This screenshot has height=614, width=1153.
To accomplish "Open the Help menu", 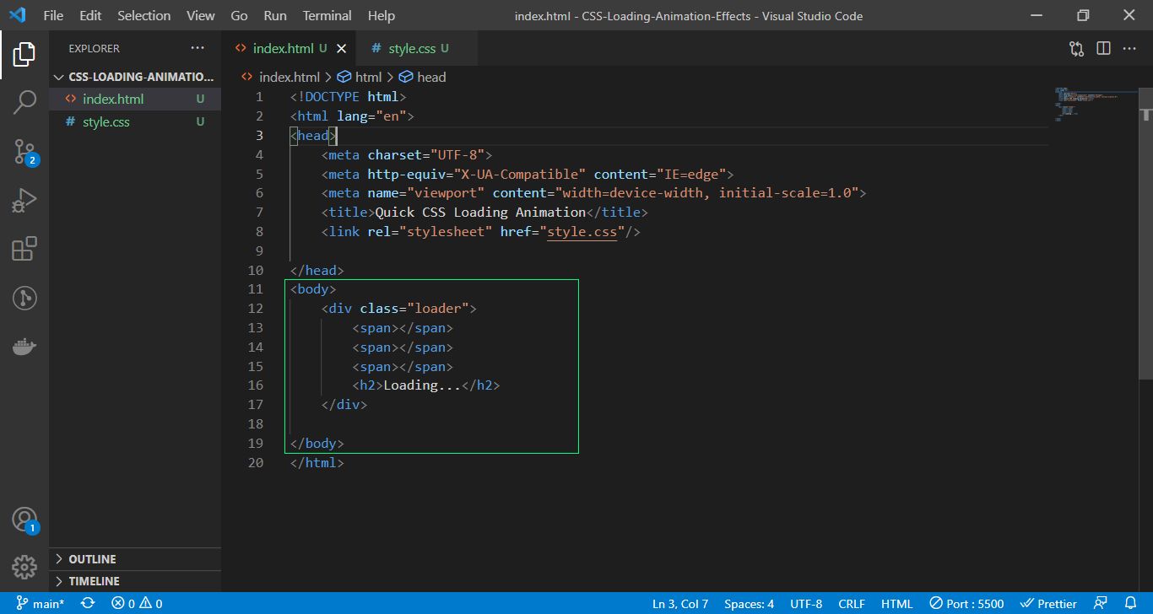I will tap(382, 15).
